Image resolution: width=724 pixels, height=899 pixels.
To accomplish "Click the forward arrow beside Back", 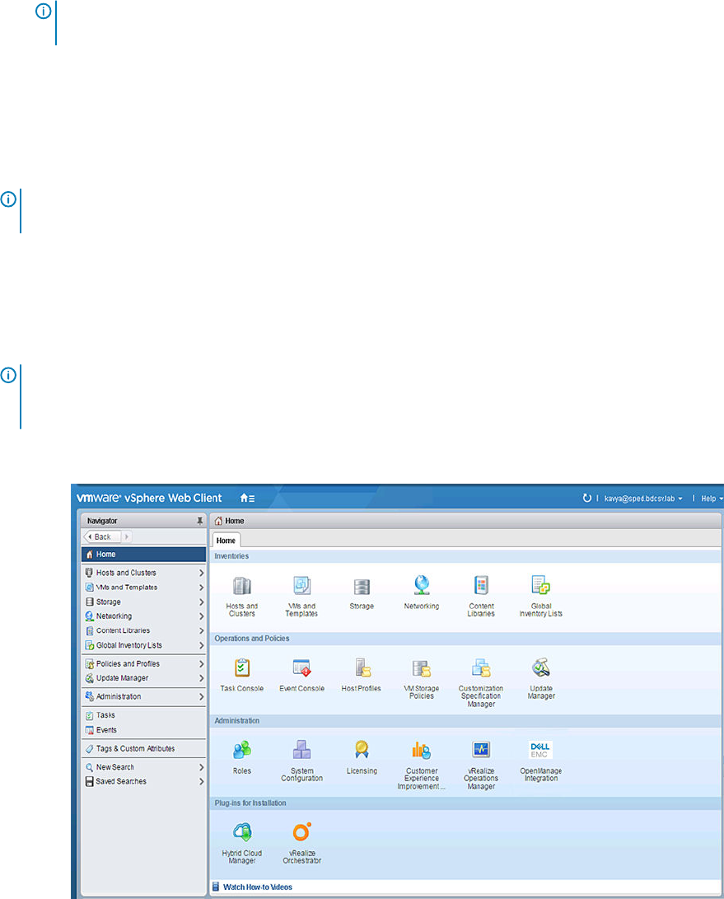I will coord(127,536).
